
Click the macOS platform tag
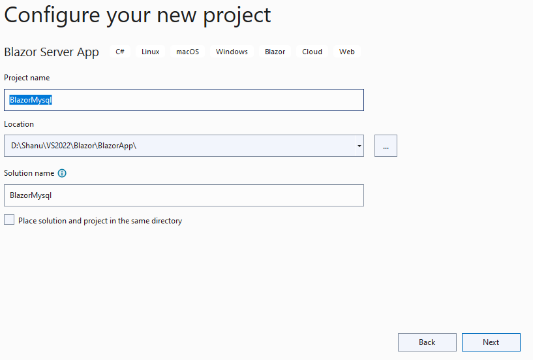(188, 52)
